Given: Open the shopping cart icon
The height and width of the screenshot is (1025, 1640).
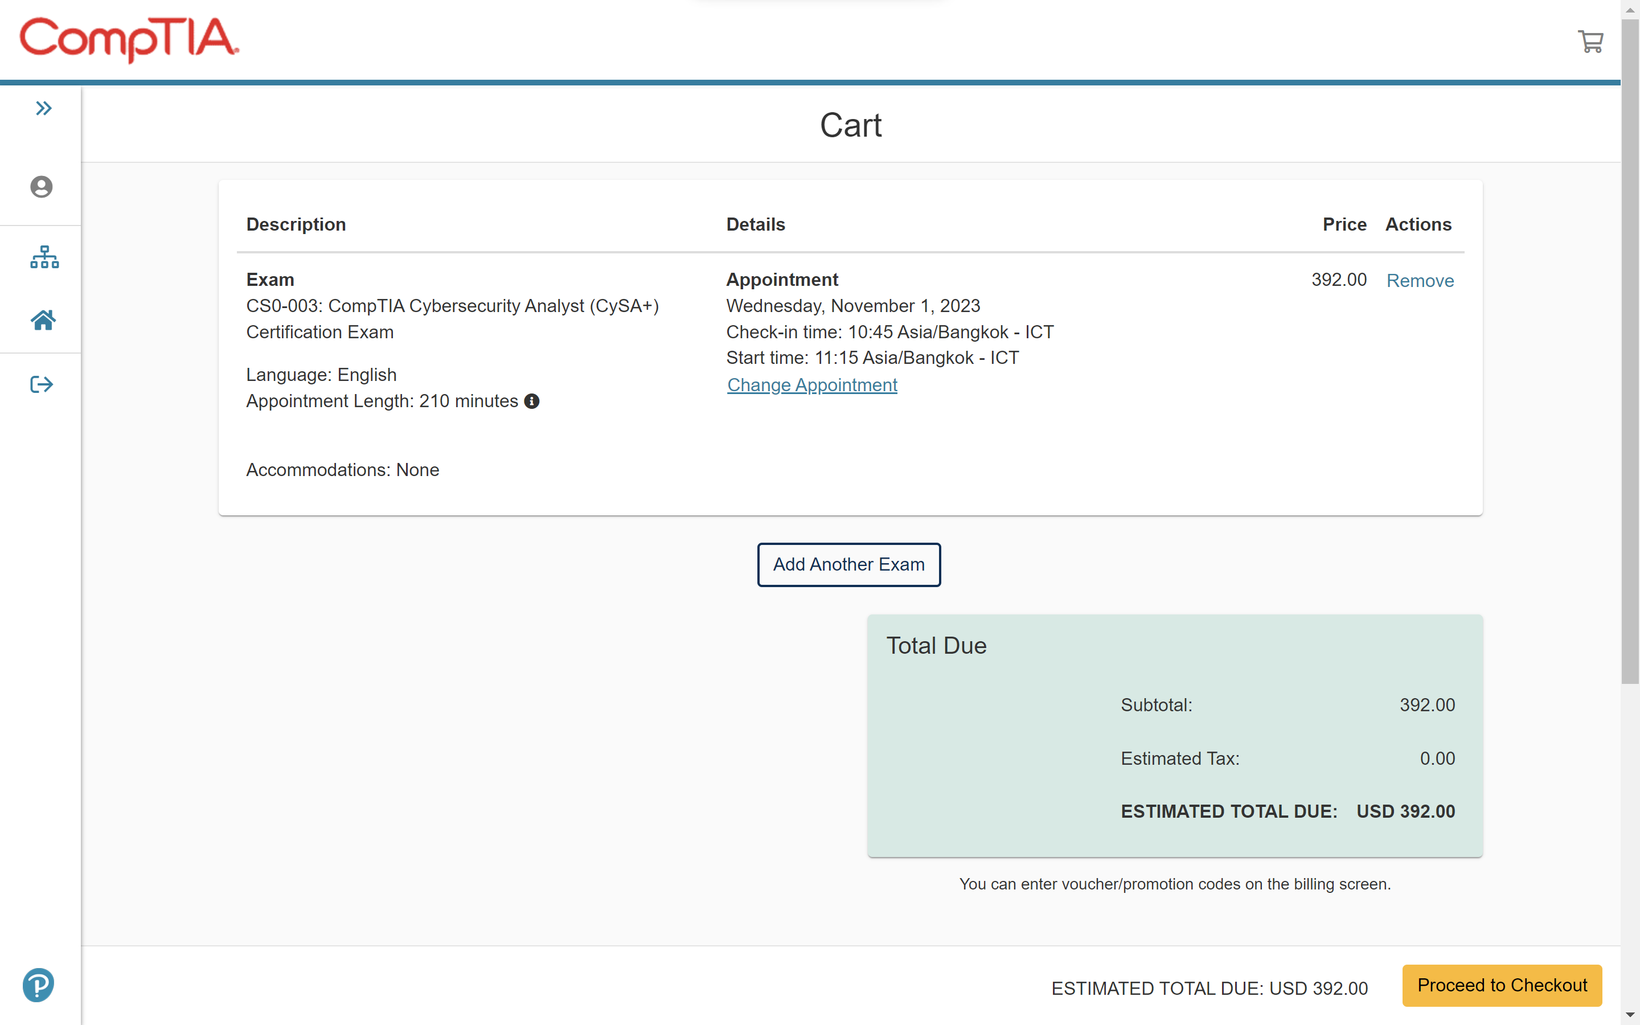Looking at the screenshot, I should coord(1590,42).
